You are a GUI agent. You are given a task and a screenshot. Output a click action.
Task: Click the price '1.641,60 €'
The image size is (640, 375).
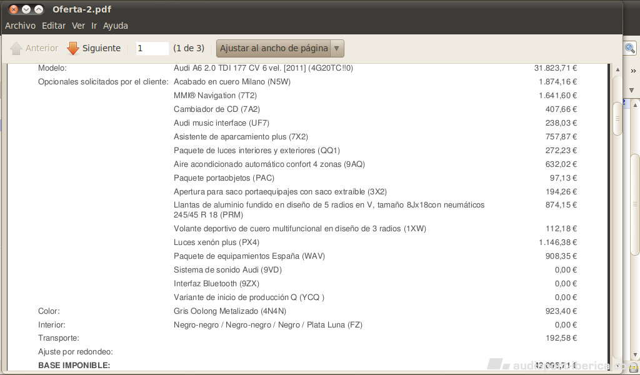[558, 96]
